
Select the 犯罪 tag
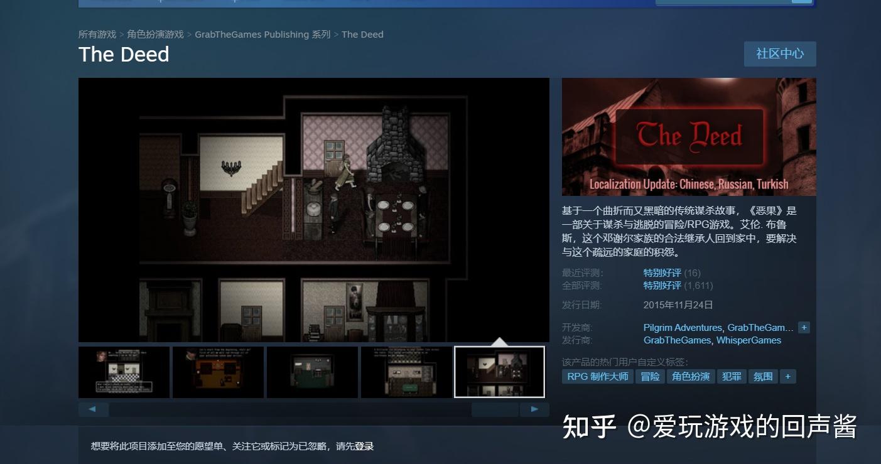(x=732, y=377)
